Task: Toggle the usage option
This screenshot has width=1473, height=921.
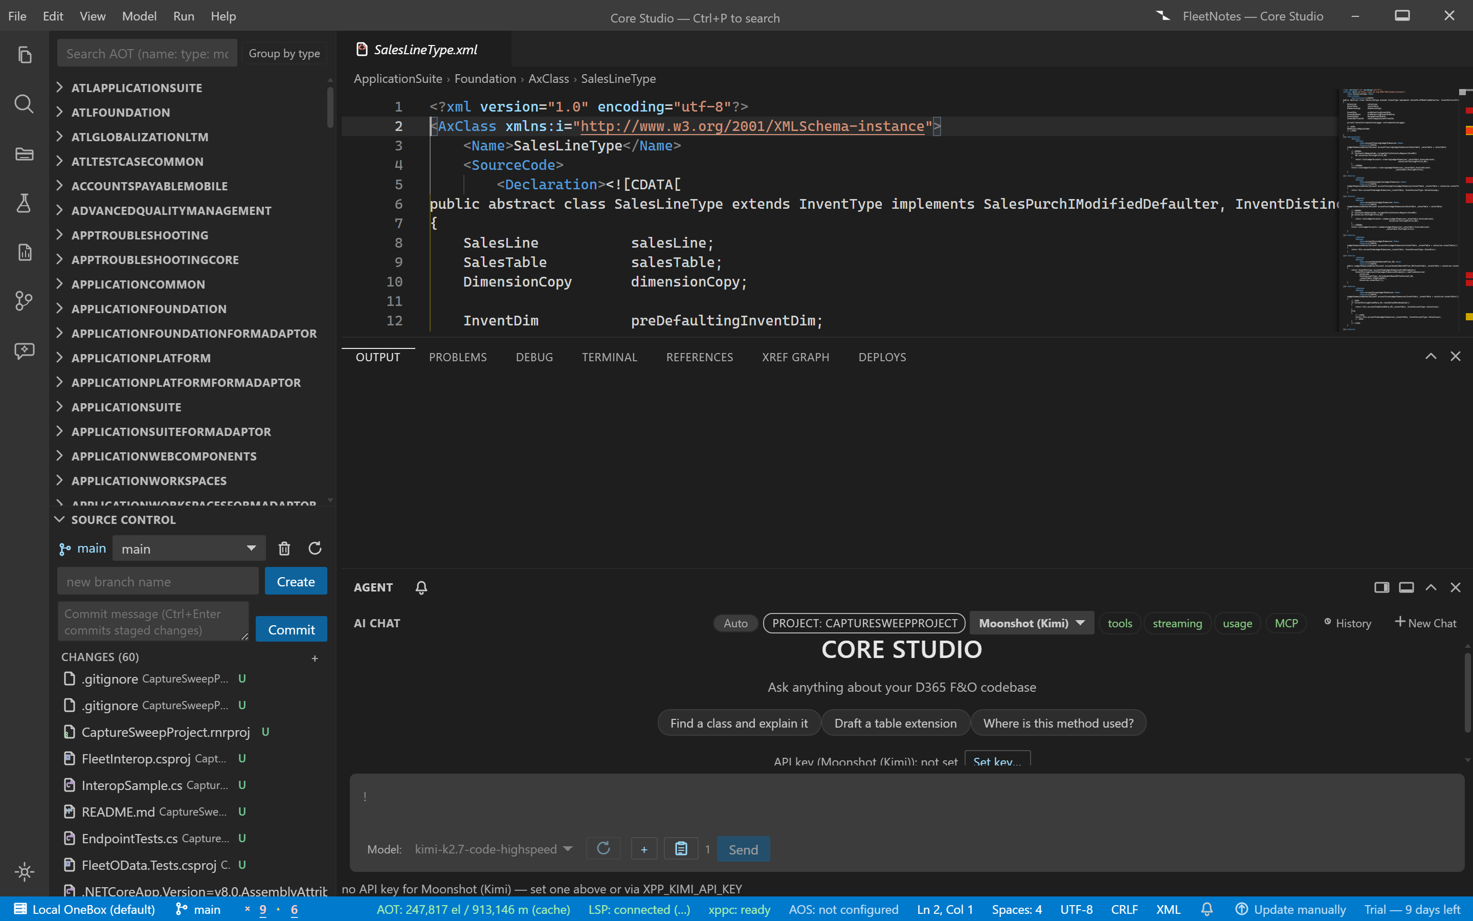Action: click(x=1237, y=623)
